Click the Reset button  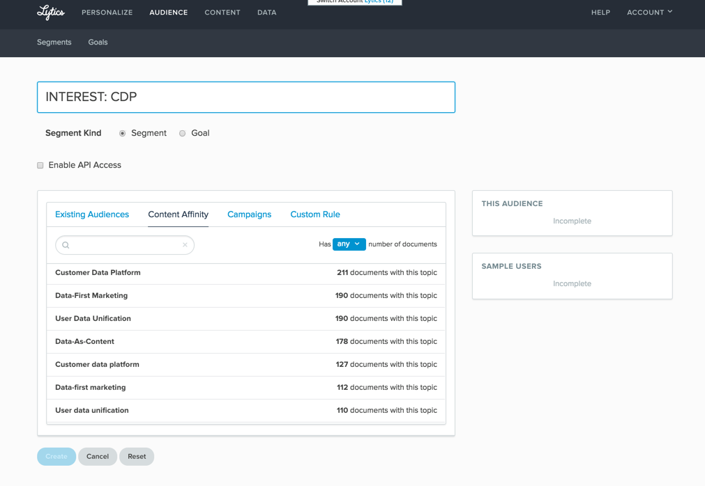coord(137,456)
